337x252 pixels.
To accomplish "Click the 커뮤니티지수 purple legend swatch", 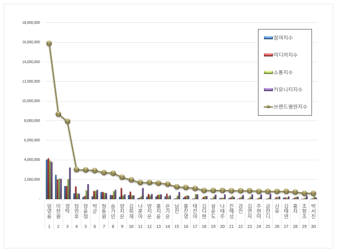I will click(x=268, y=90).
